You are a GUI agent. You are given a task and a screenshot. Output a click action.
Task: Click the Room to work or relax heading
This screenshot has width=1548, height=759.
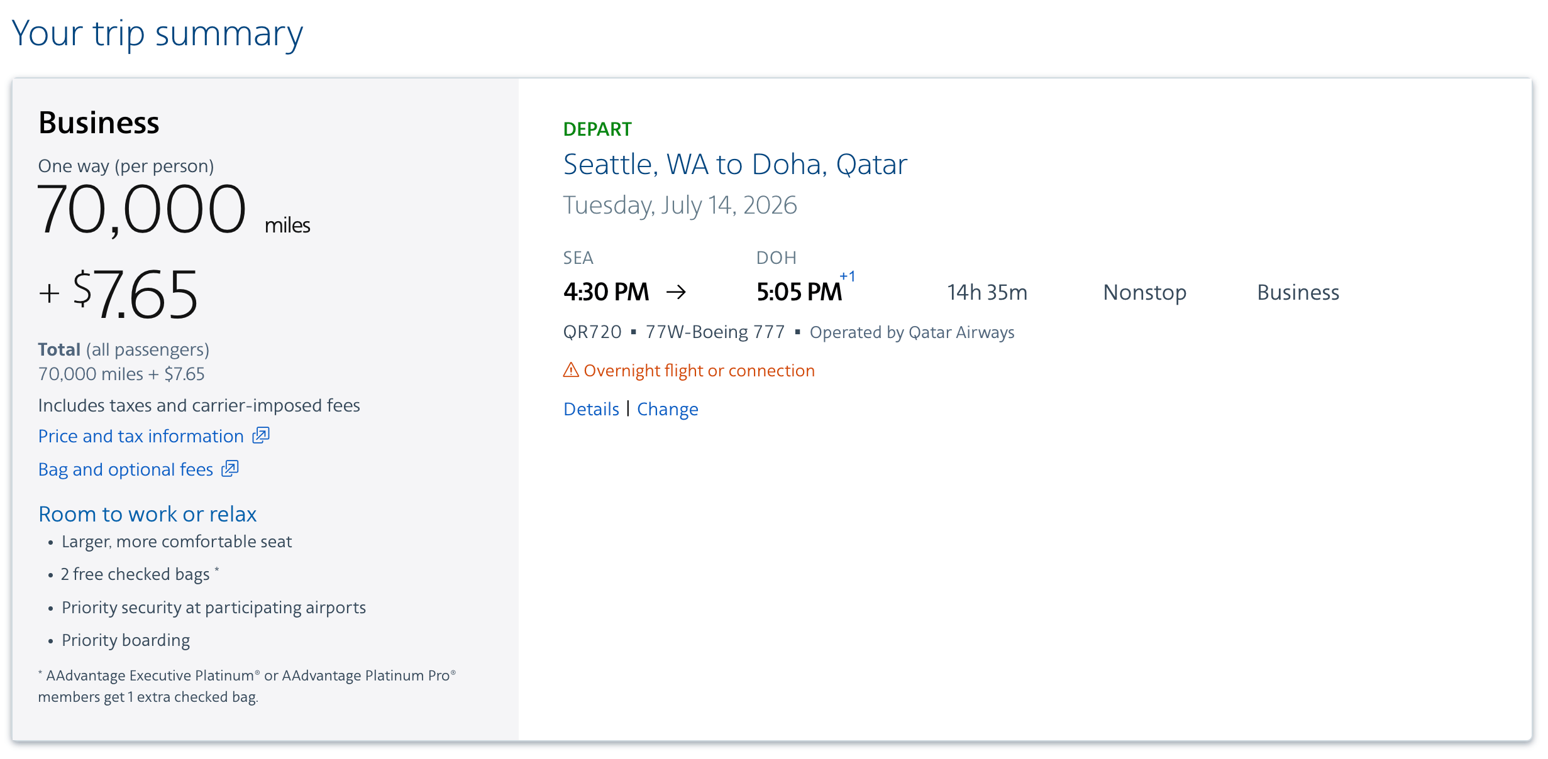147,514
